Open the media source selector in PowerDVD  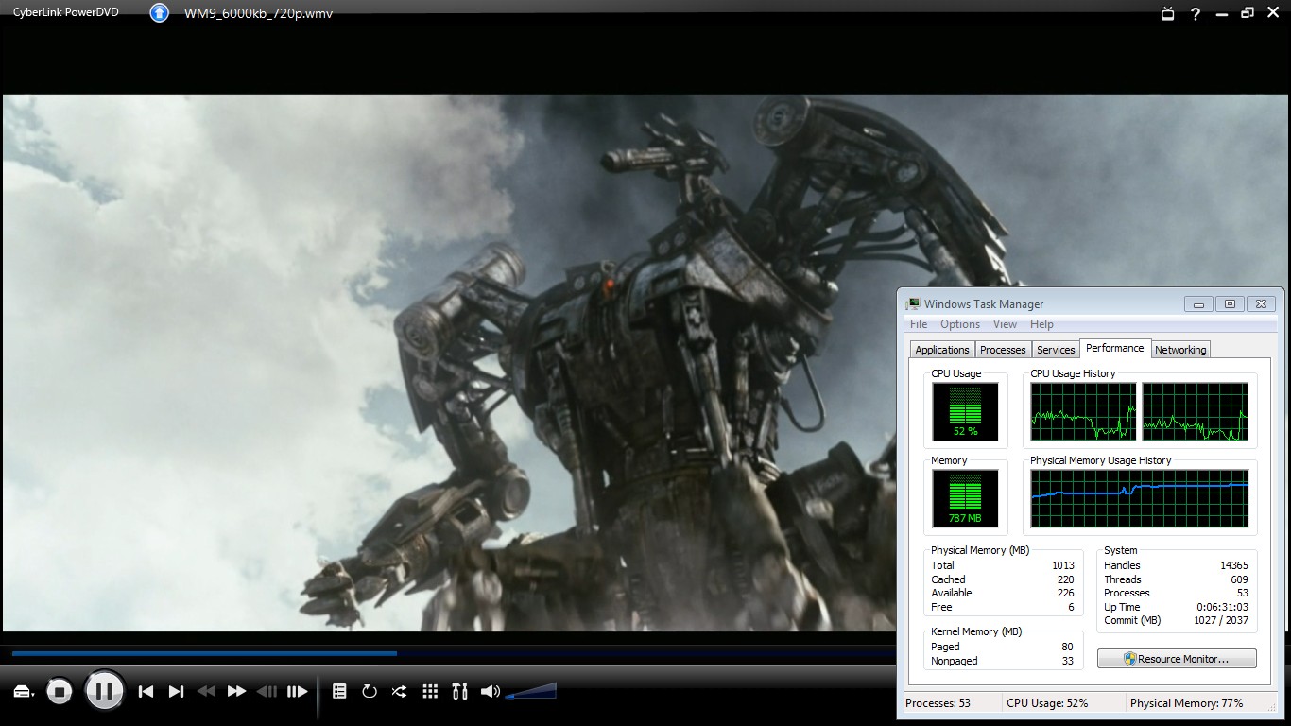24,692
